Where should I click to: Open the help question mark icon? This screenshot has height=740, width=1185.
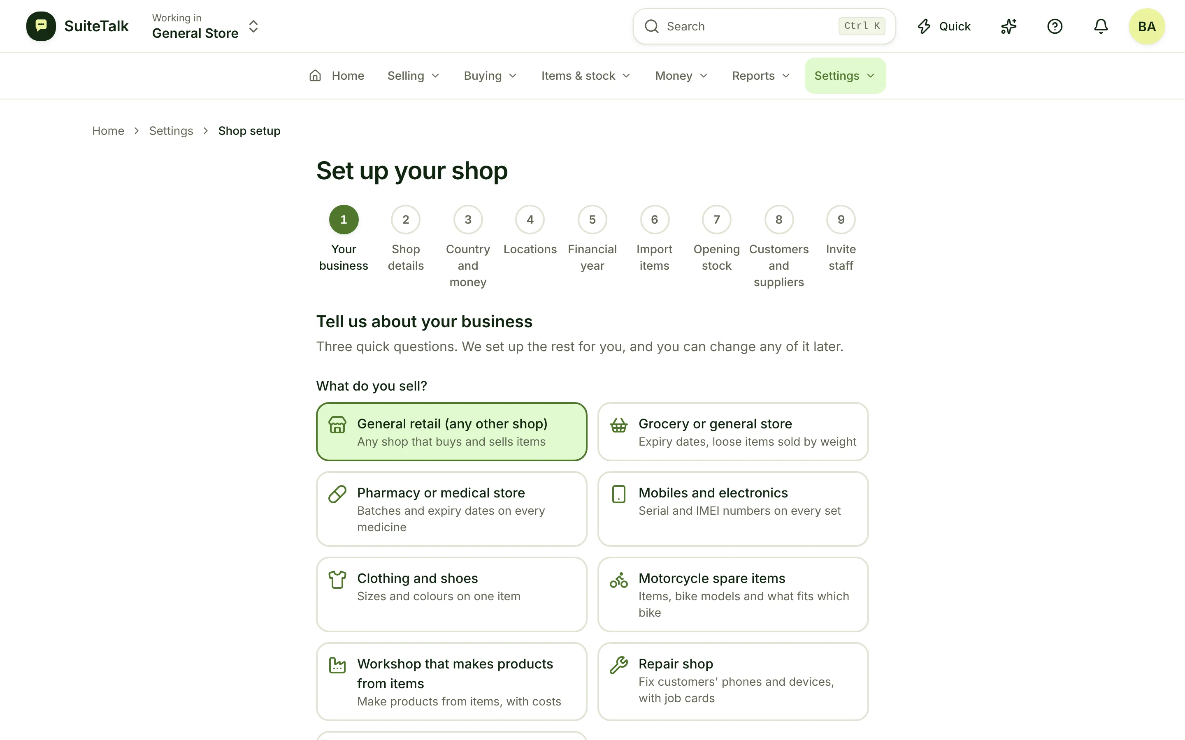[x=1055, y=26]
